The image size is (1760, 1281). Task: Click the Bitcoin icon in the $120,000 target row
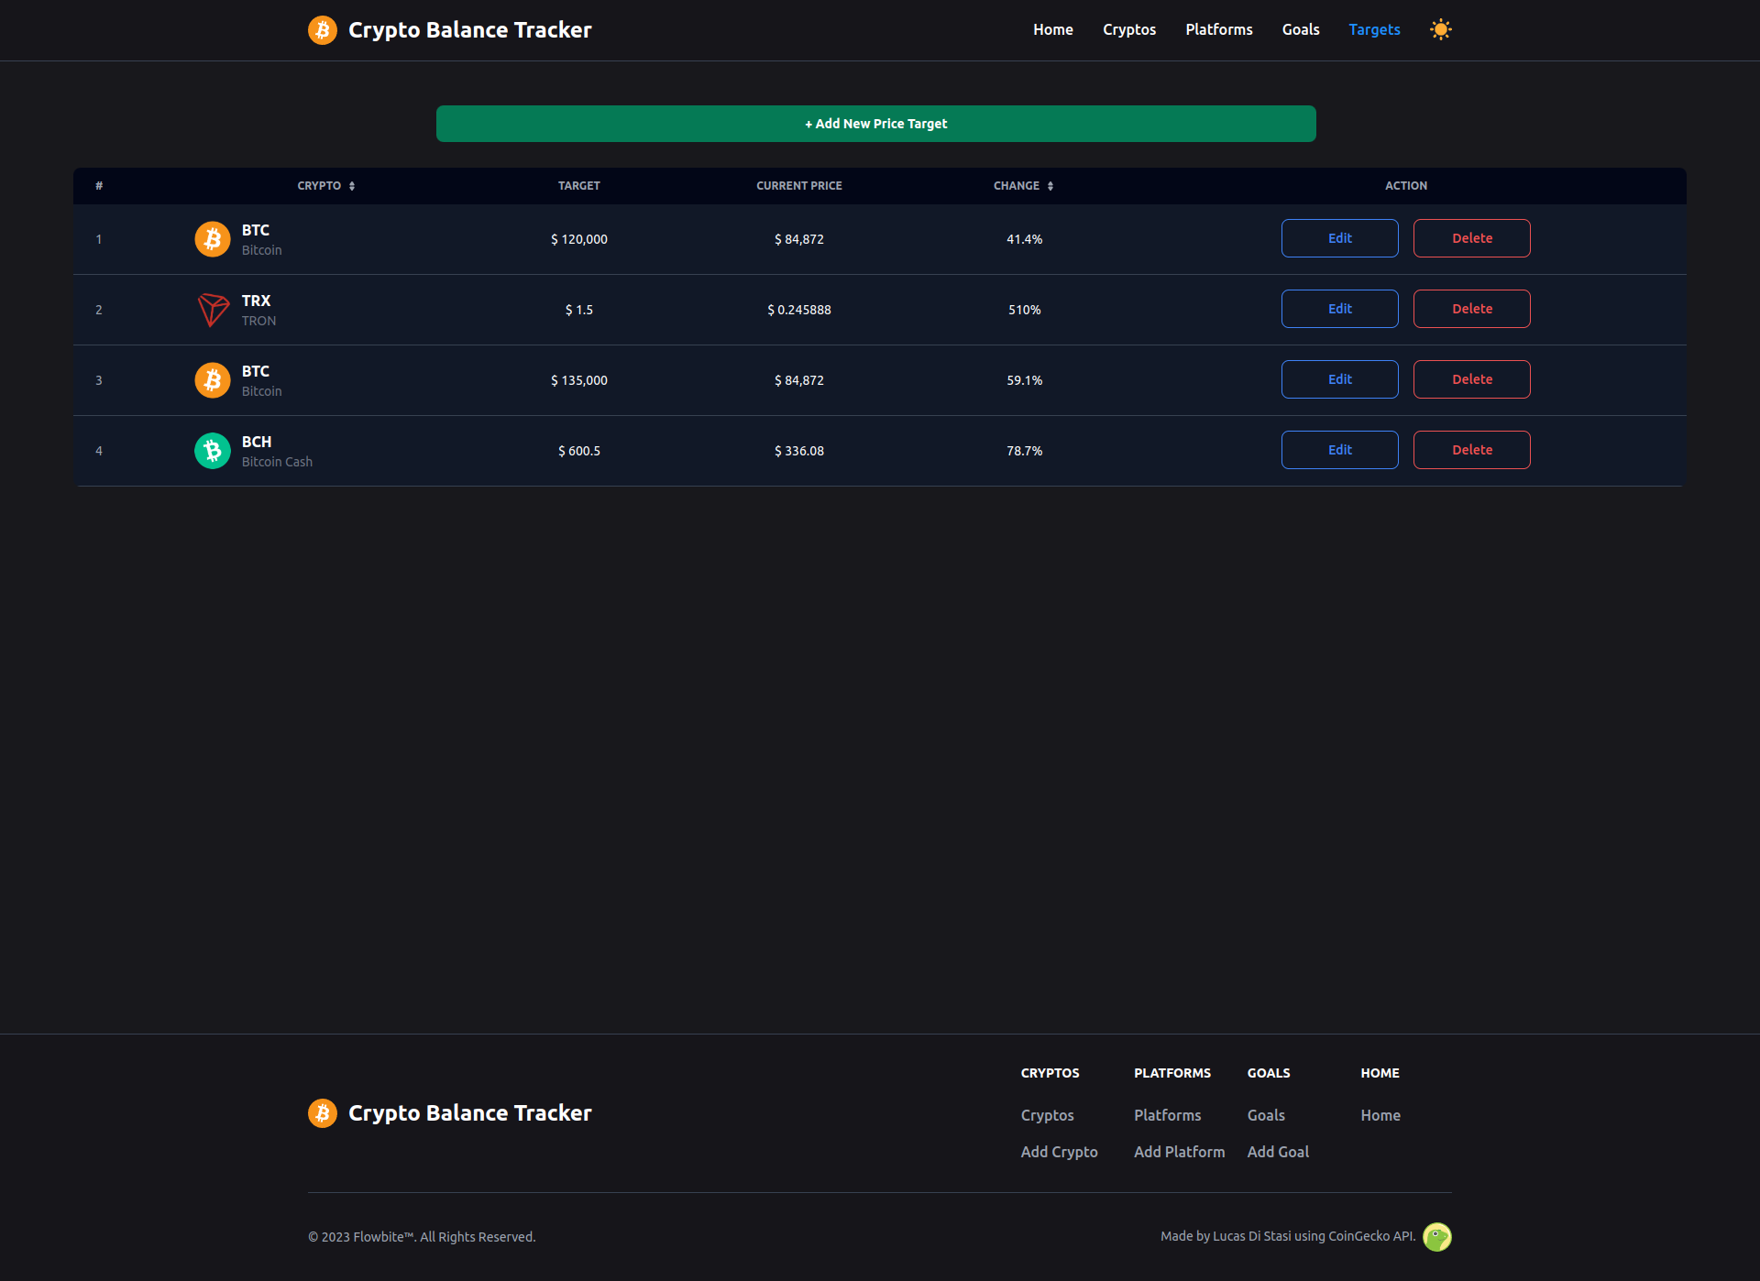pos(213,239)
